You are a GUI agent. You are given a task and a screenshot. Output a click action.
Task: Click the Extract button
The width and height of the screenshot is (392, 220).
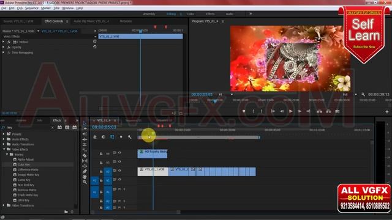click(328, 111)
